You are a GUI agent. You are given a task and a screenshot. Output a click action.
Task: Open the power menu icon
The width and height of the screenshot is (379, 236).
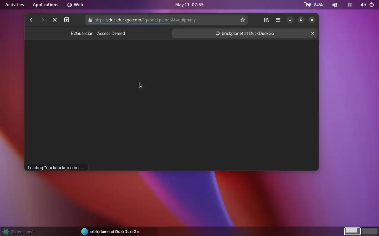(372, 5)
